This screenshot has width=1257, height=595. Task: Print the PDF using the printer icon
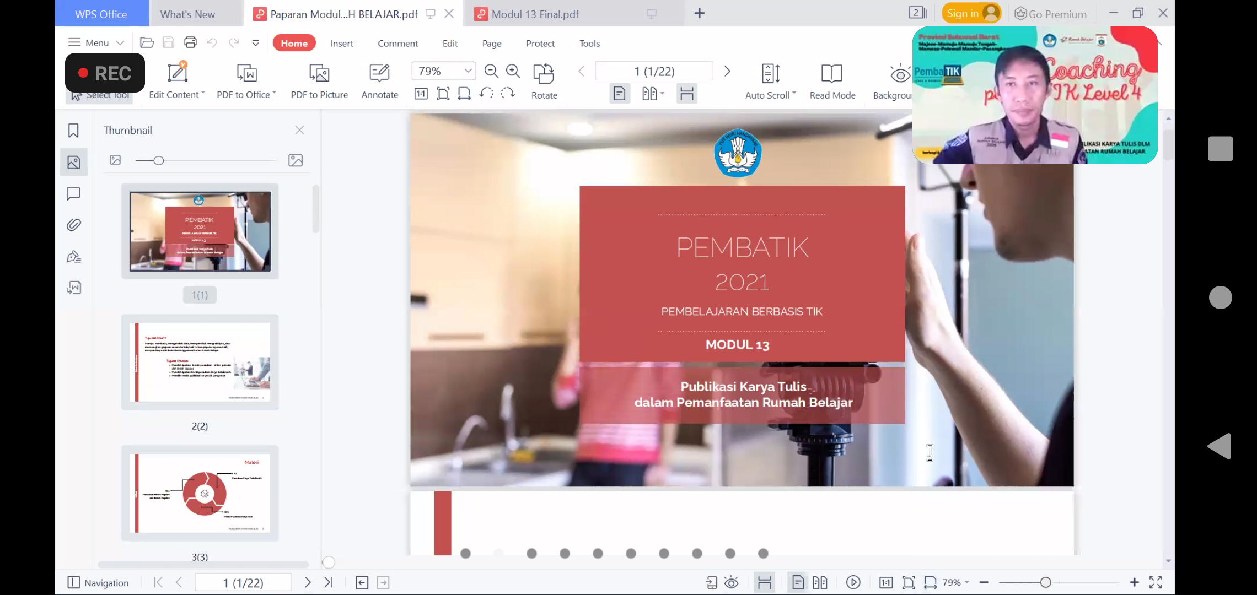[x=190, y=42]
